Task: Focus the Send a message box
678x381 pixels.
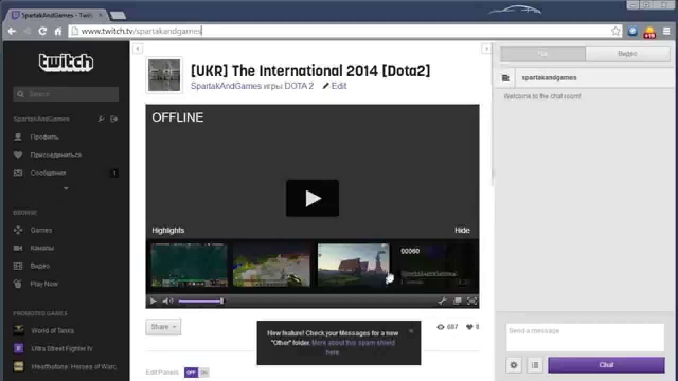Action: coord(585,338)
